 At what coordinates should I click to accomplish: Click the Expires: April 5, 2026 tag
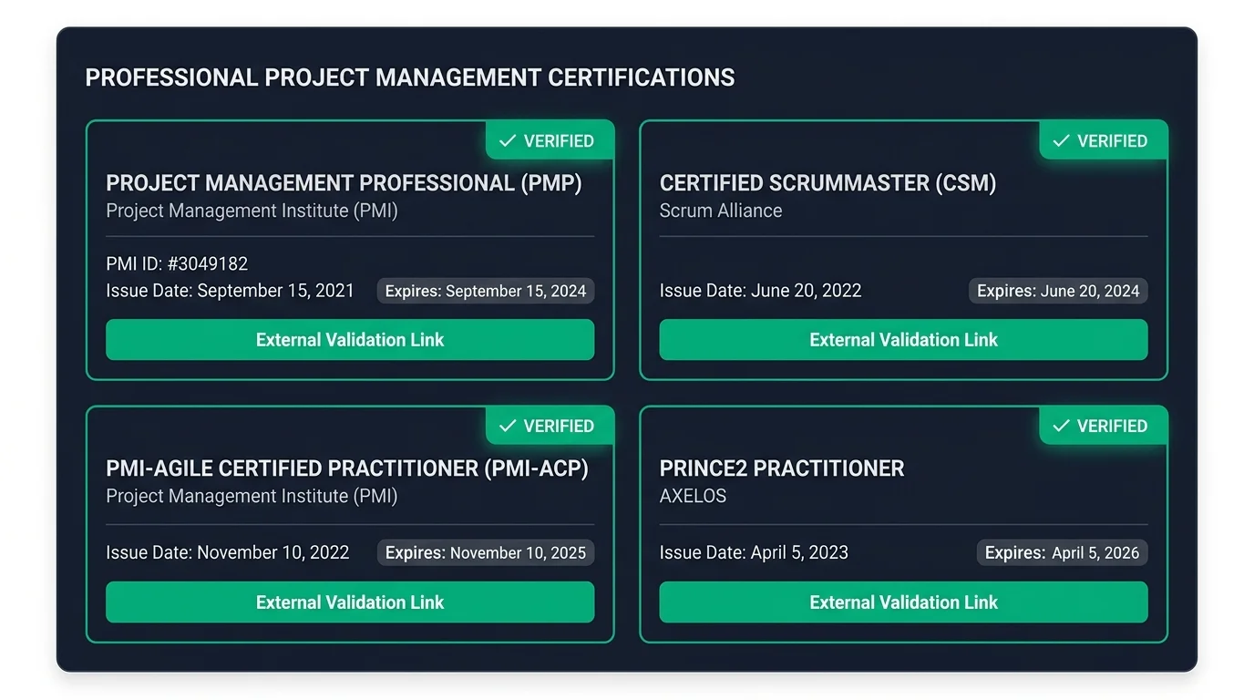pos(1063,553)
